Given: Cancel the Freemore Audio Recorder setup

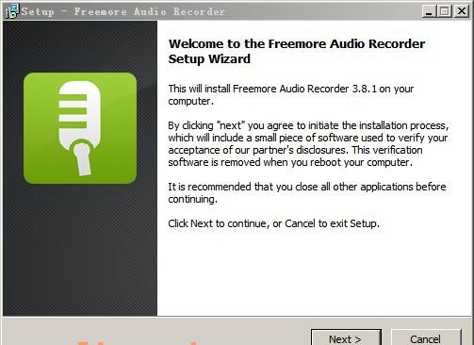Looking at the screenshot, I should coord(426,337).
